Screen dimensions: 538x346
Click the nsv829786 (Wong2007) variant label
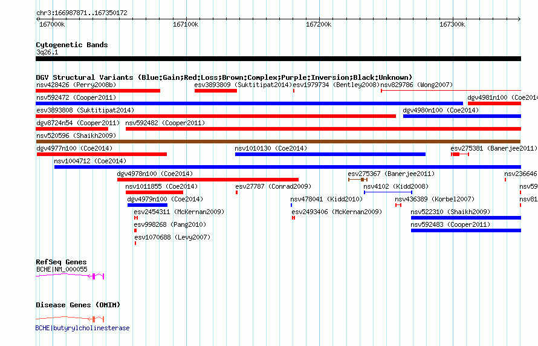416,85
